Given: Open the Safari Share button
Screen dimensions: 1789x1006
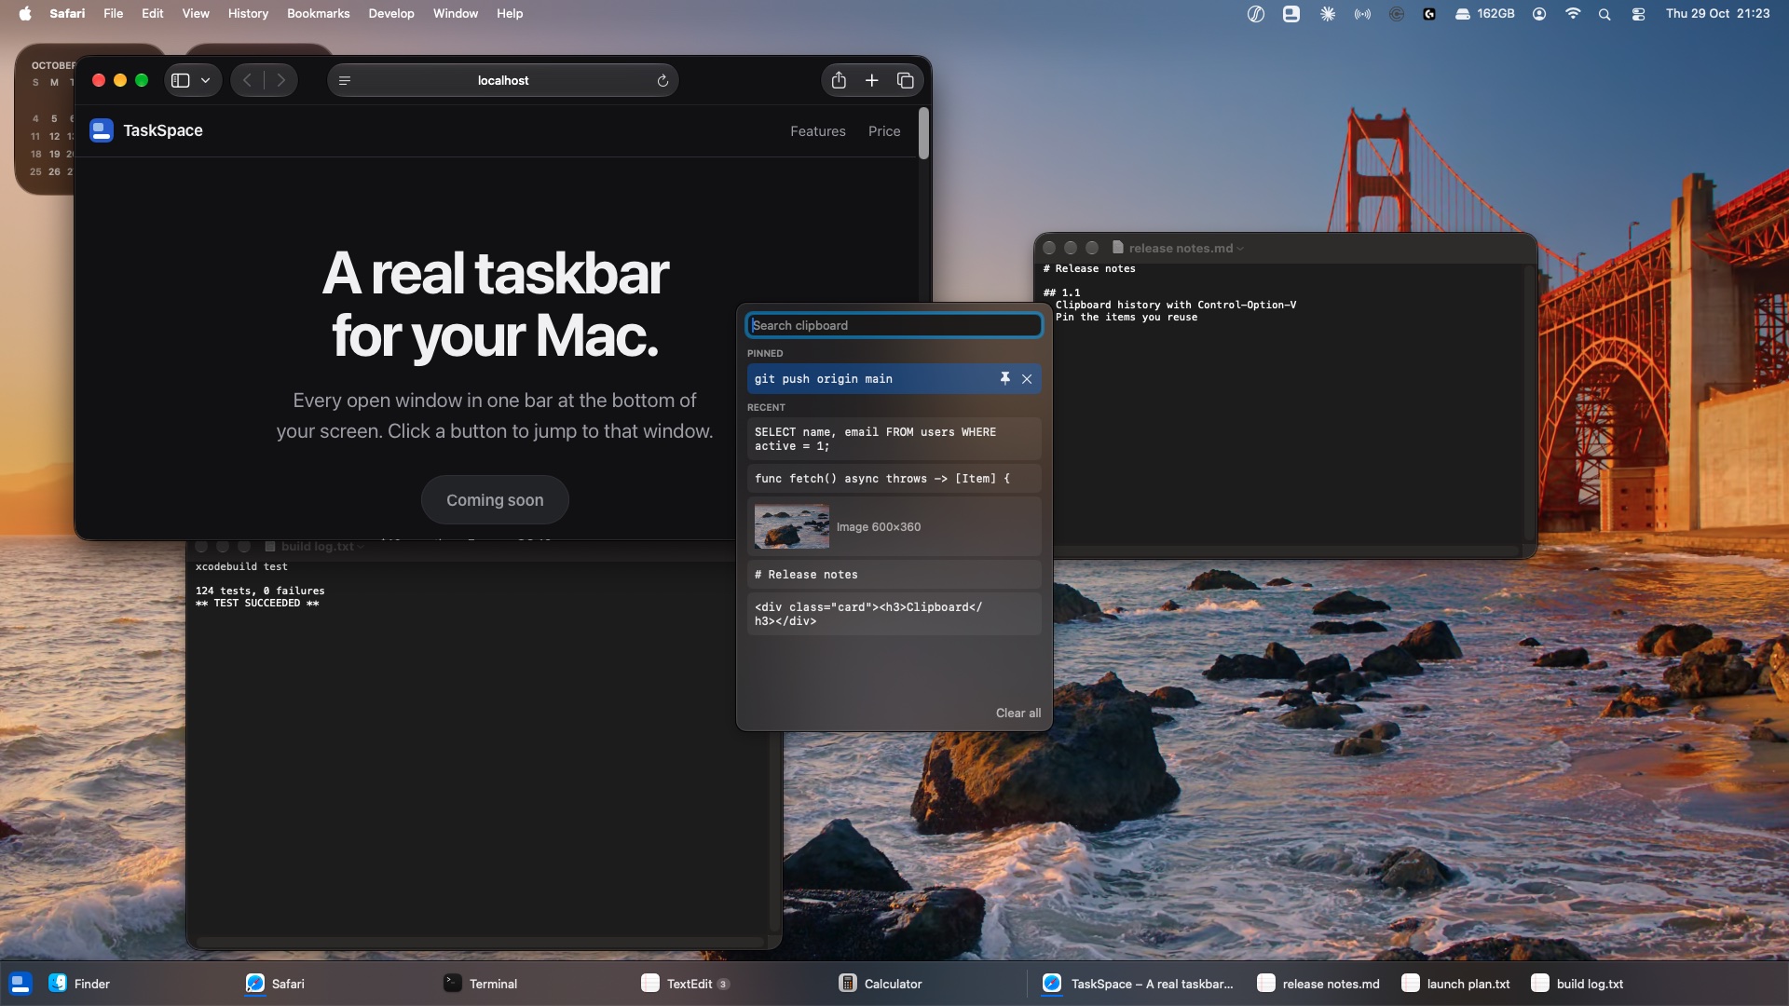Looking at the screenshot, I should click(x=839, y=80).
